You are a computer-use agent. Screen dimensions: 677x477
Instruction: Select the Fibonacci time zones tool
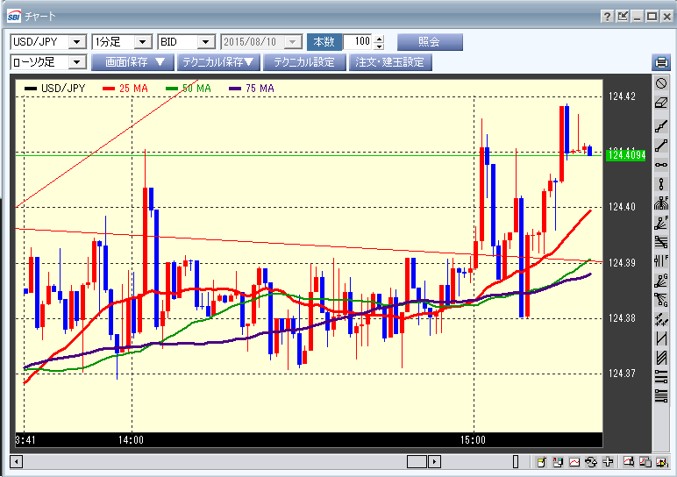tap(661, 260)
